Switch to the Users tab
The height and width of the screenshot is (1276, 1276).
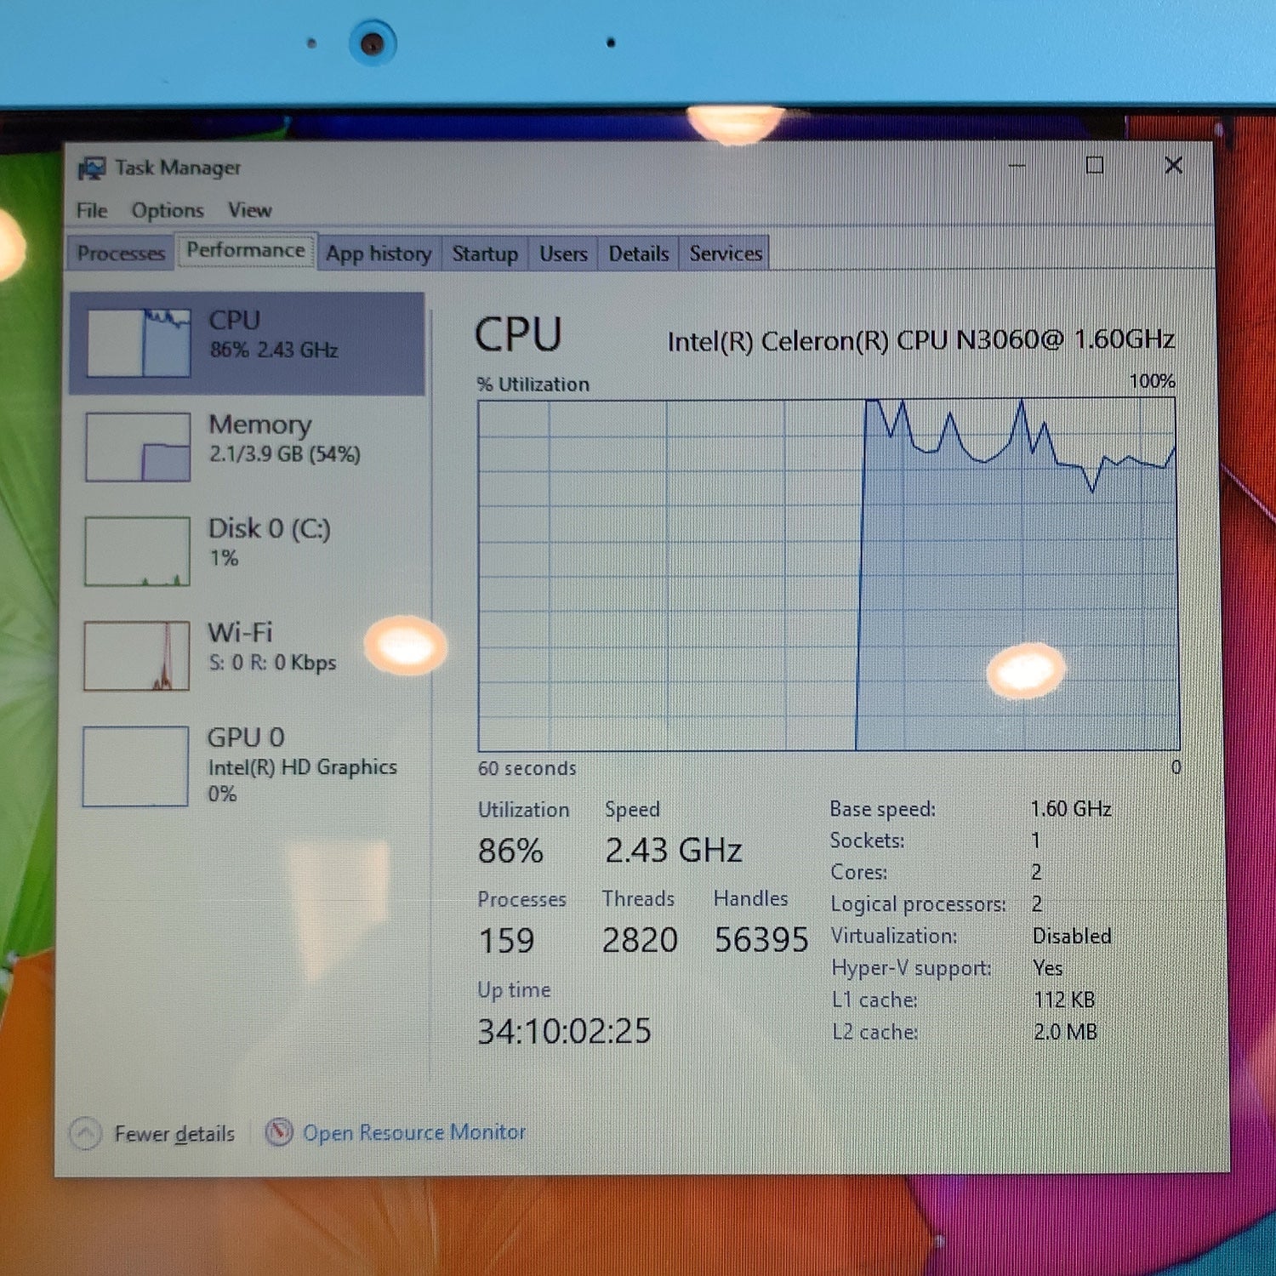tap(563, 253)
